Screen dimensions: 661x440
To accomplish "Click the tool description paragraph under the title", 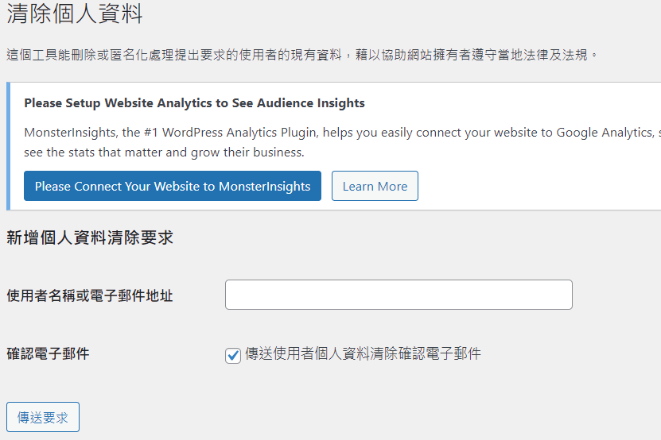I will coord(302,55).
